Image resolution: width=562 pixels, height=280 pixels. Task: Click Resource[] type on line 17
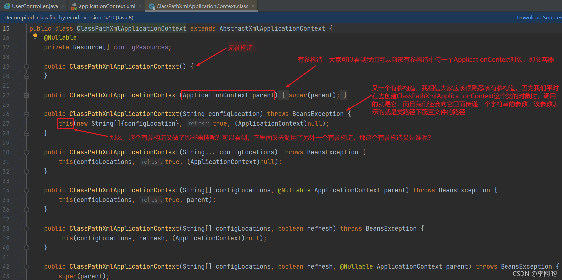91,47
